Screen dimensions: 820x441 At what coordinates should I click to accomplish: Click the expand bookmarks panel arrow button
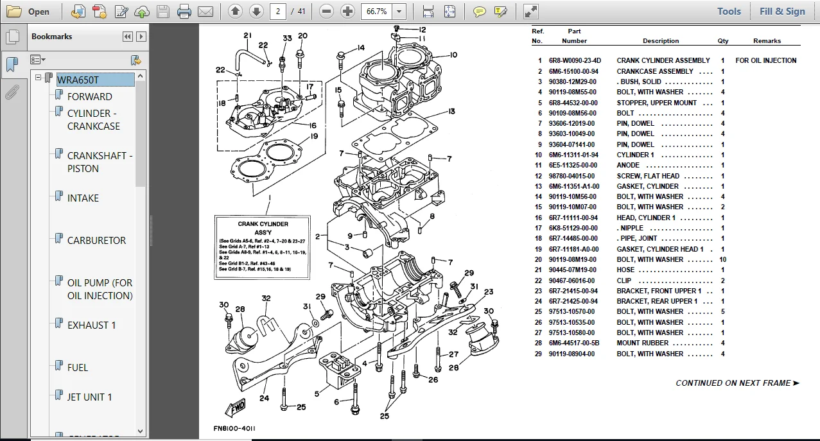141,37
